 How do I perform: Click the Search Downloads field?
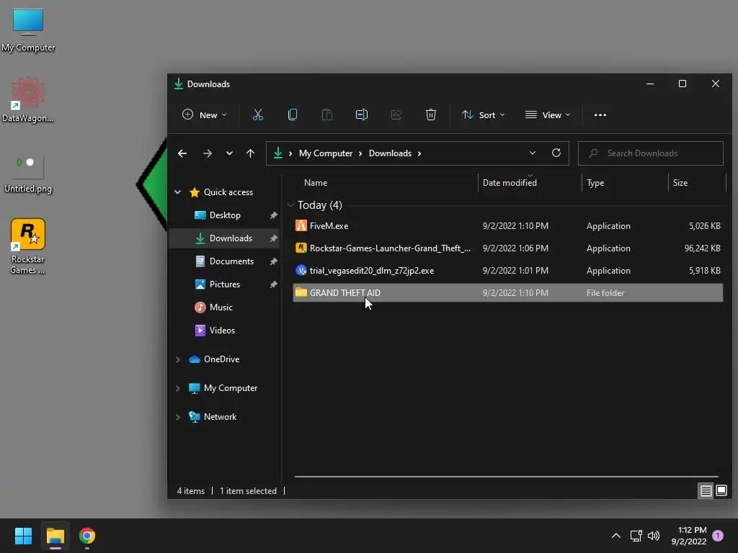click(651, 153)
